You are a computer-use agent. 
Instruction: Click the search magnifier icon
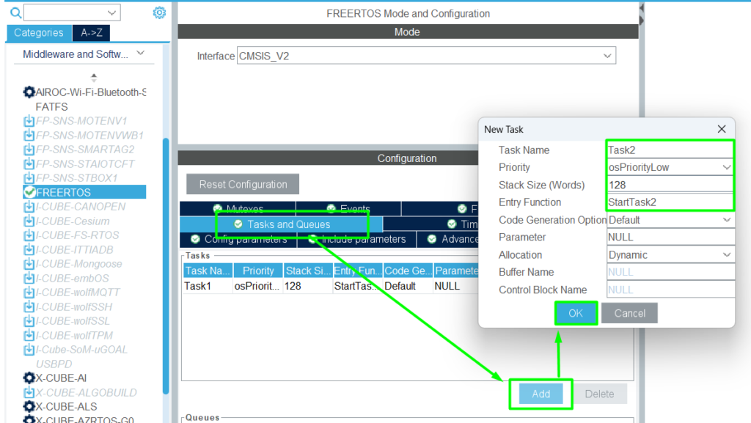click(15, 12)
